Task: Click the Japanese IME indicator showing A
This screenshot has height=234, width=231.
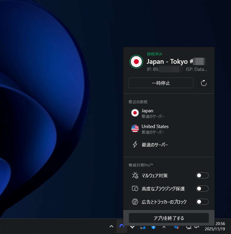Action: click(x=164, y=227)
